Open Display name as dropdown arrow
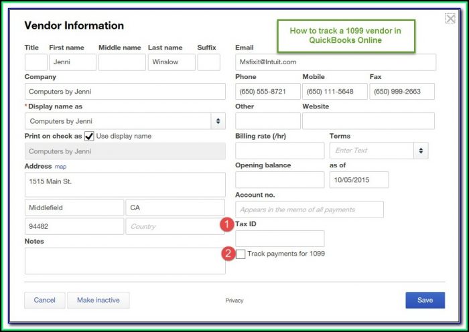Viewport: 469px width, 332px height. click(218, 121)
